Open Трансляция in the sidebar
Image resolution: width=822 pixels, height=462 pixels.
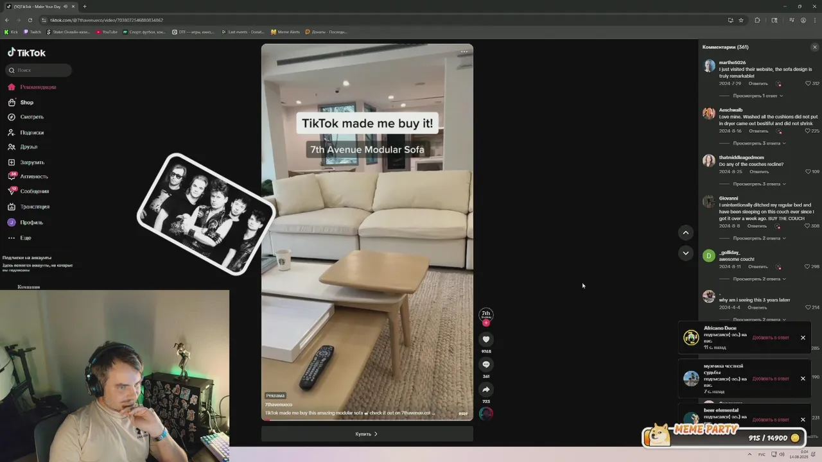click(x=29, y=207)
